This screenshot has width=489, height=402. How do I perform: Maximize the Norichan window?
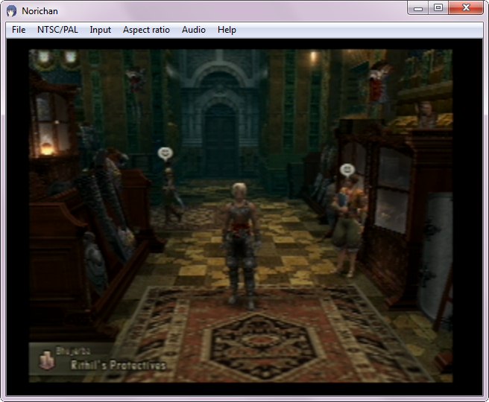[x=438, y=8]
